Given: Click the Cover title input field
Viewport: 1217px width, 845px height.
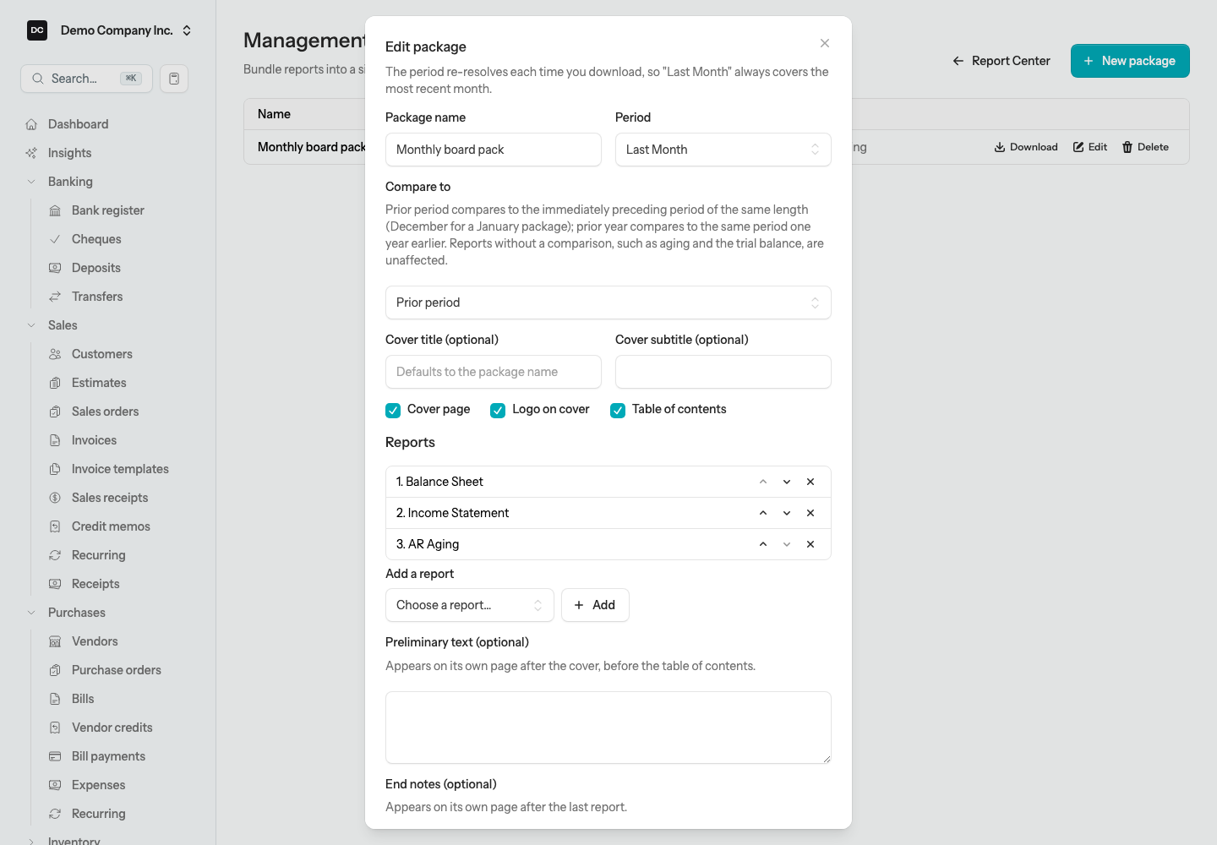Looking at the screenshot, I should tap(494, 372).
